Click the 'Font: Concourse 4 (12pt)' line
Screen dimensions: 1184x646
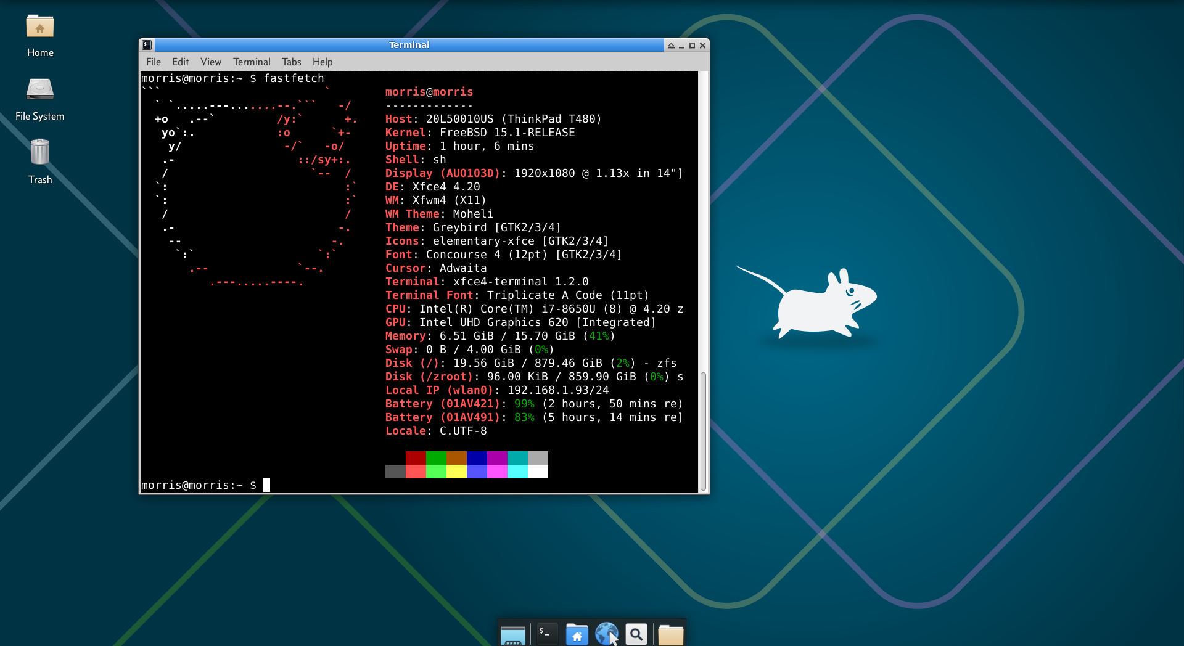(504, 255)
